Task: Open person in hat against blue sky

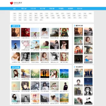Action: click(16, 44)
